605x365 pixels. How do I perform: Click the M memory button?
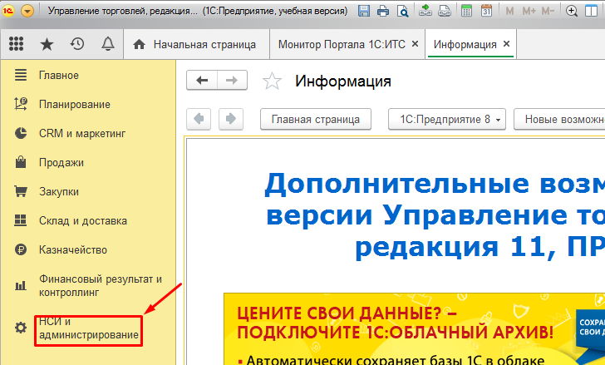tap(509, 11)
